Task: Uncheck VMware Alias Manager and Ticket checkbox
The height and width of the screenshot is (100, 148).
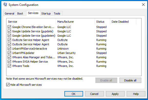Action: [9, 57]
